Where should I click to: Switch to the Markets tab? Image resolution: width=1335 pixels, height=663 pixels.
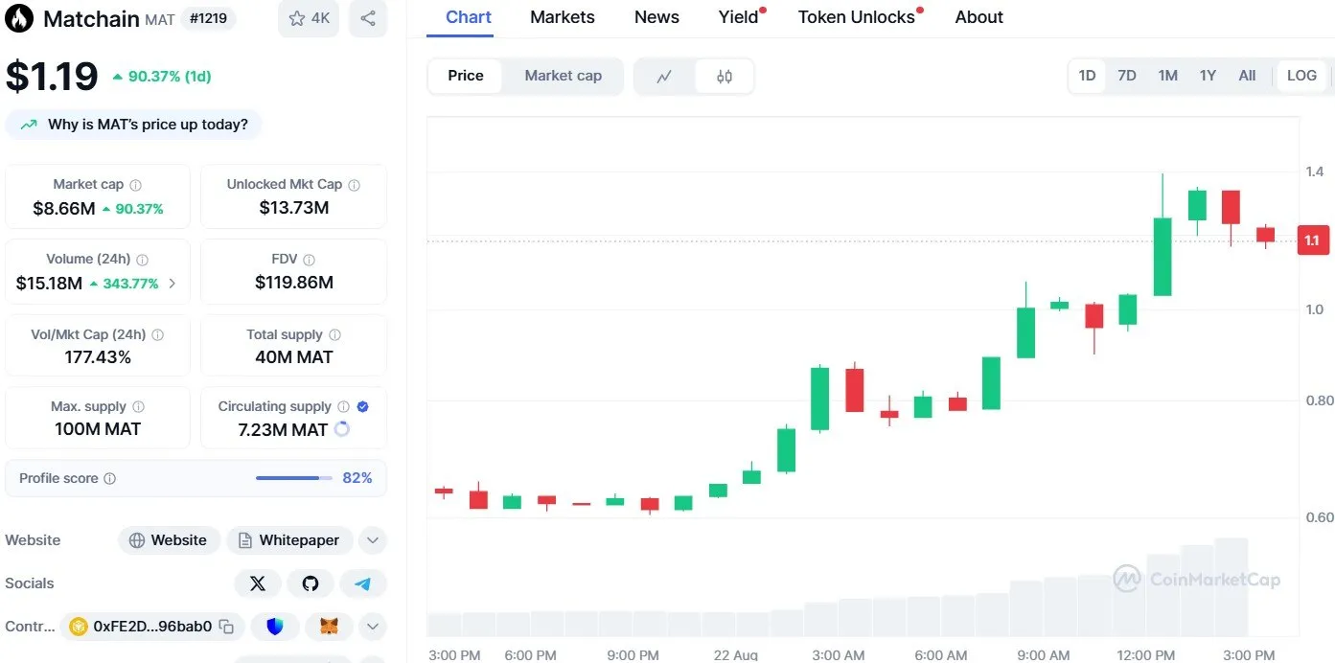pyautogui.click(x=562, y=16)
